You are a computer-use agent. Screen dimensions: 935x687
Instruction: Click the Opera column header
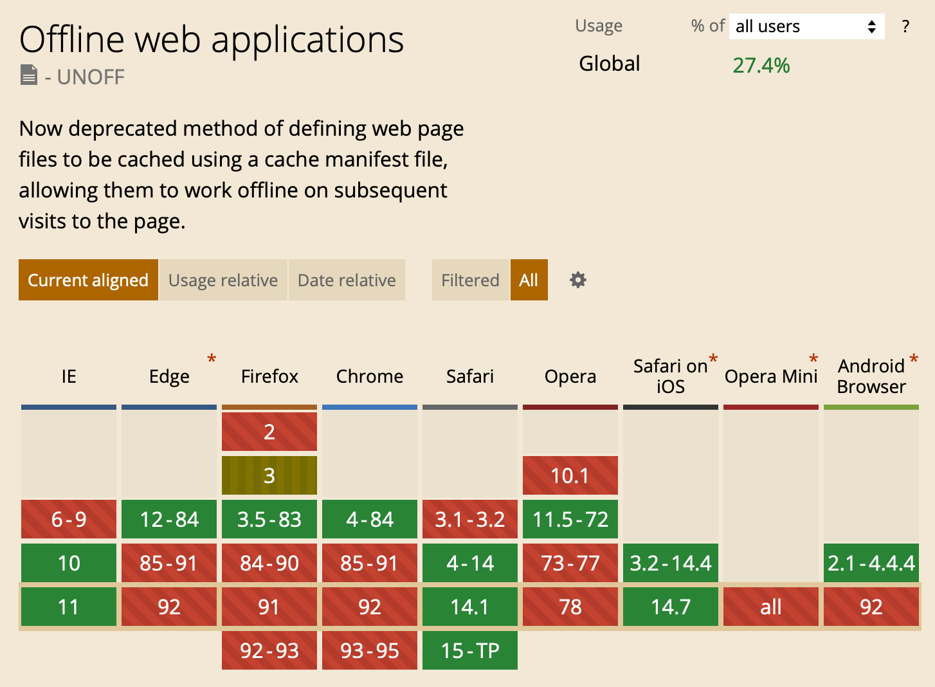tap(570, 376)
